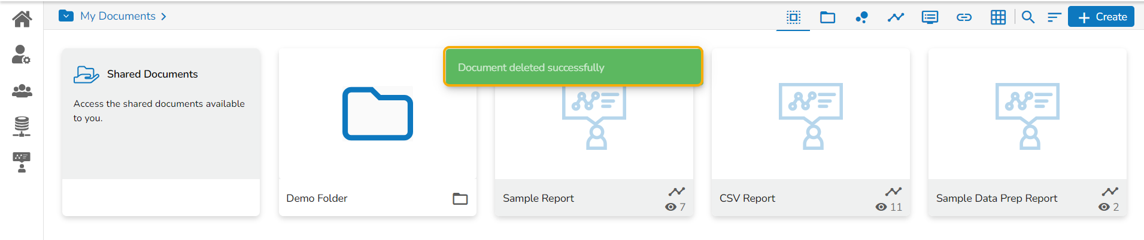Filter by the monitor list icon in the toolbar
The height and width of the screenshot is (240, 1144).
pos(930,17)
